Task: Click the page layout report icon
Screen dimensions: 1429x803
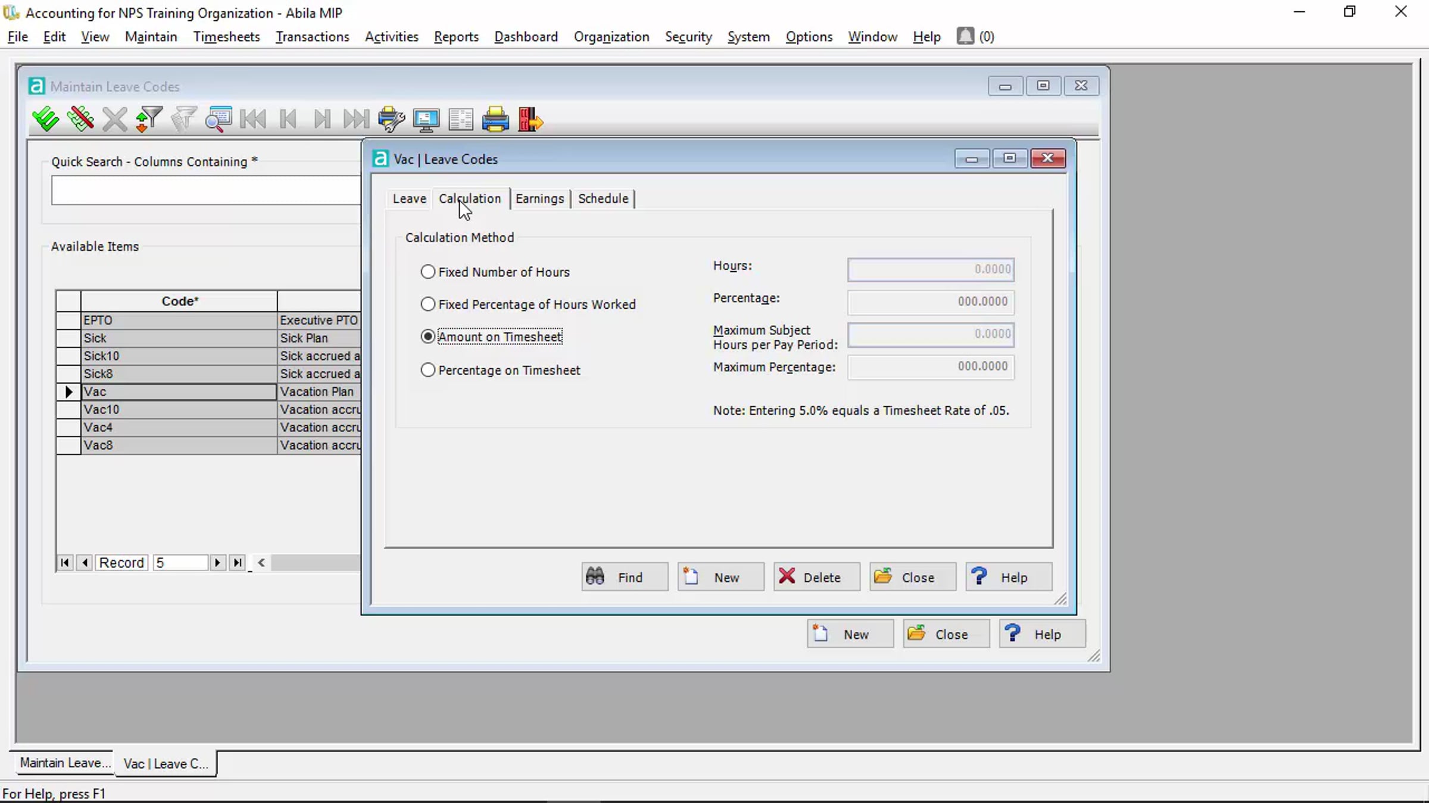Action: (x=461, y=120)
